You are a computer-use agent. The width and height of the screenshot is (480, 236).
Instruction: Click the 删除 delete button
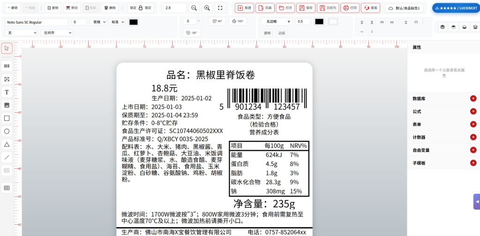coord(110,8)
